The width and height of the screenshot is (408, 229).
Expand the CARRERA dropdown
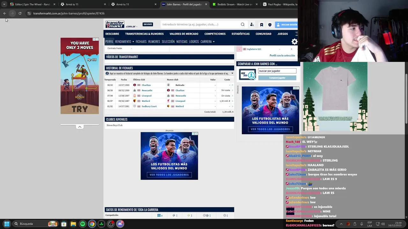(208, 42)
